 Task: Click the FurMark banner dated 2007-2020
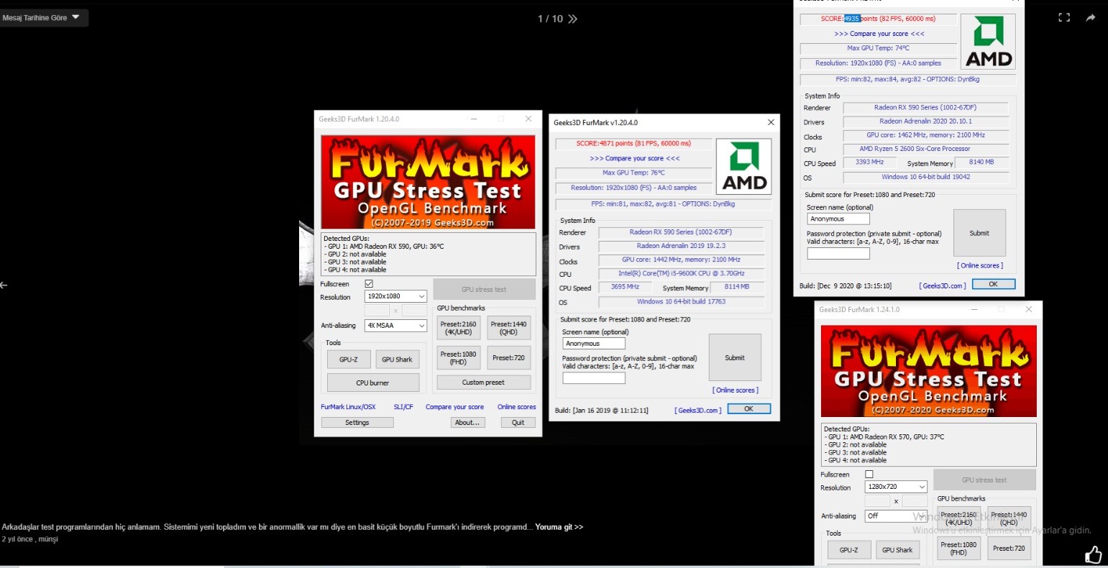929,371
